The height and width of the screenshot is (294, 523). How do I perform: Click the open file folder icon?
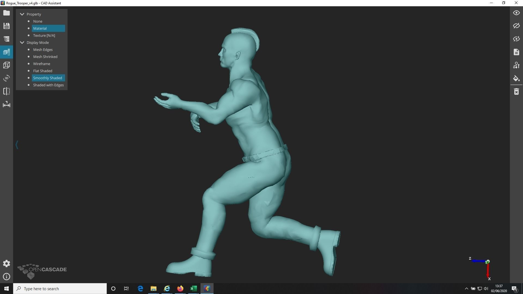7,13
